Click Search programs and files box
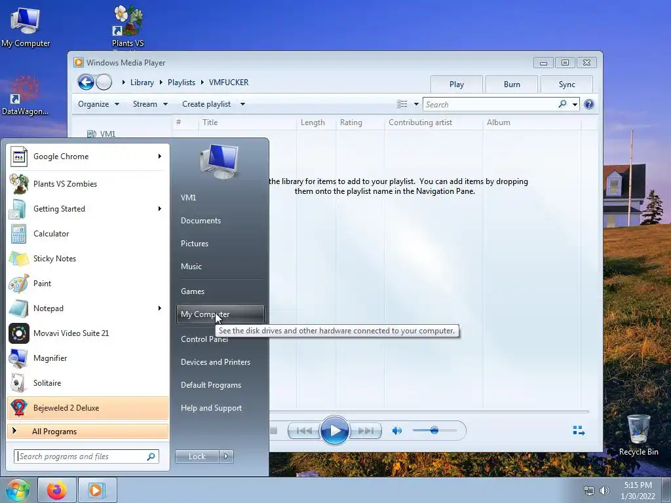Screen dimensions: 671x503 (86, 456)
